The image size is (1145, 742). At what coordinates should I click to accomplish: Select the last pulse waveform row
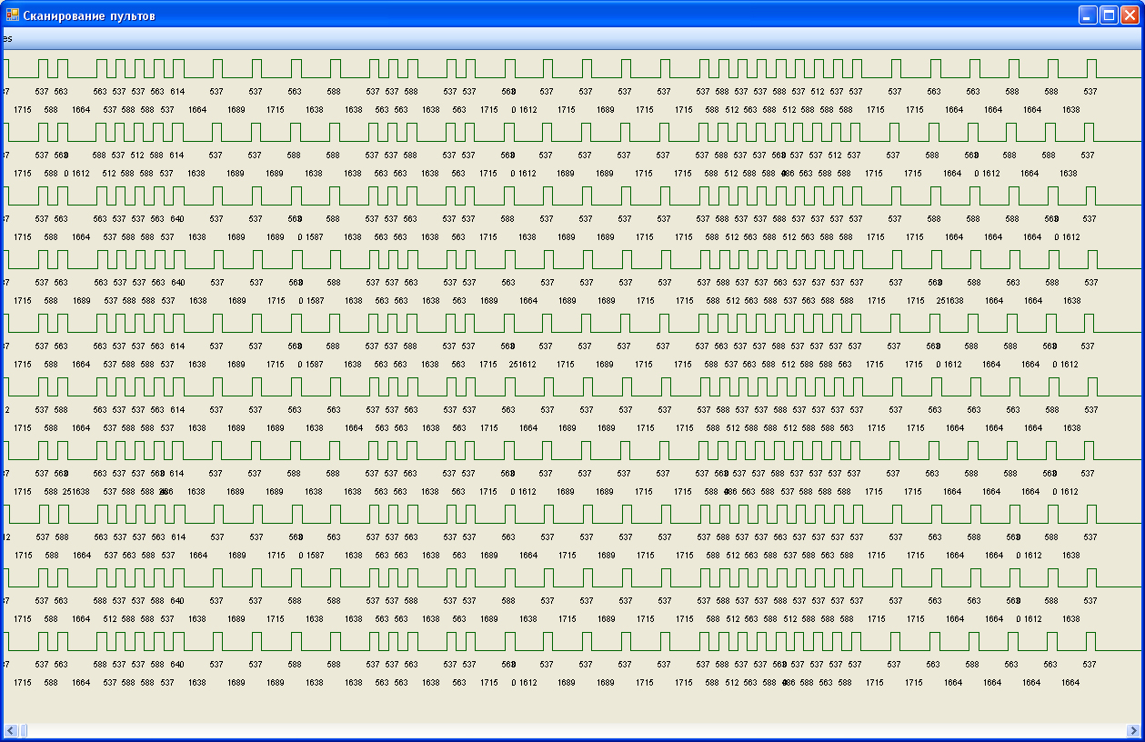(572, 641)
